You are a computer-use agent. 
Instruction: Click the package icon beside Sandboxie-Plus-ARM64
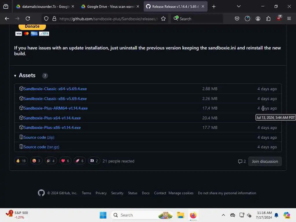coord(21,108)
